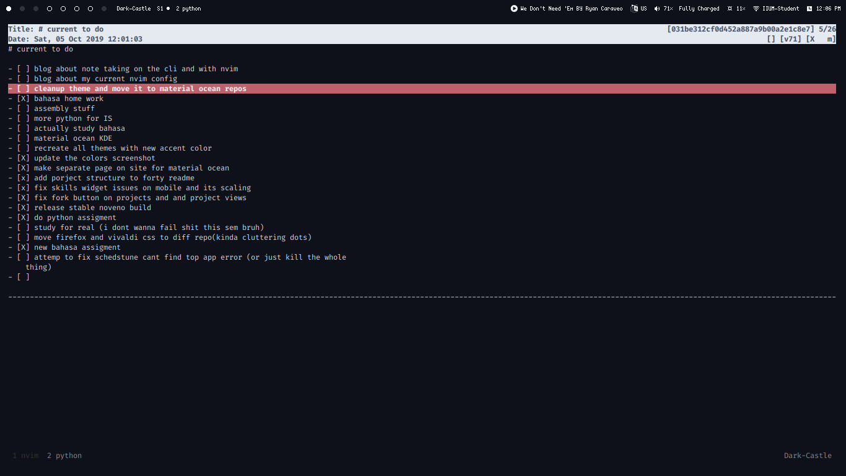Click the volume speaker icon at 71%
The width and height of the screenshot is (846, 476).
[x=657, y=9]
